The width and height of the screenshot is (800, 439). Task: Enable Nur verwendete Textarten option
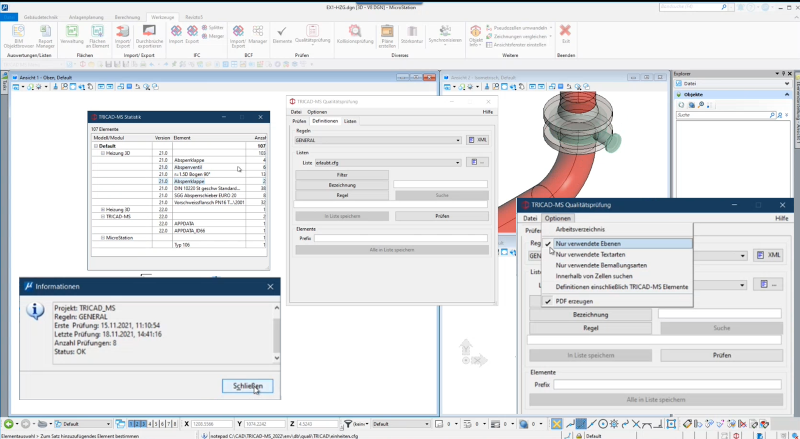click(618, 254)
